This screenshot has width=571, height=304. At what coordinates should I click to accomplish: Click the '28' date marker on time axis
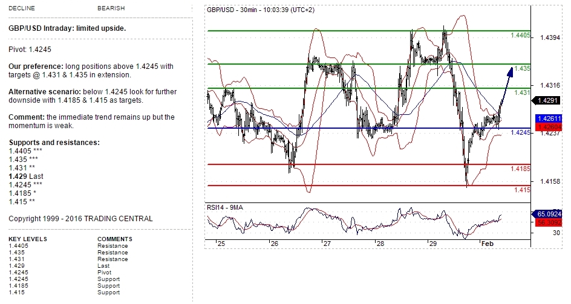pyautogui.click(x=380, y=244)
